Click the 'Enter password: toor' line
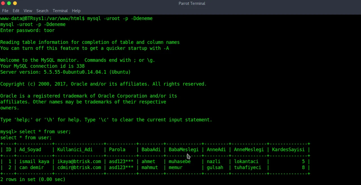The height and width of the screenshot is (185, 361). click(x=27, y=30)
